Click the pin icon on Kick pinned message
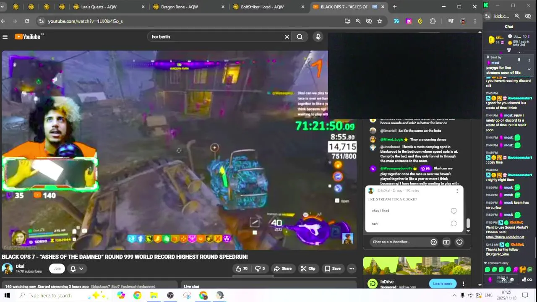Image resolution: width=537 pixels, height=302 pixels. [x=519, y=60]
